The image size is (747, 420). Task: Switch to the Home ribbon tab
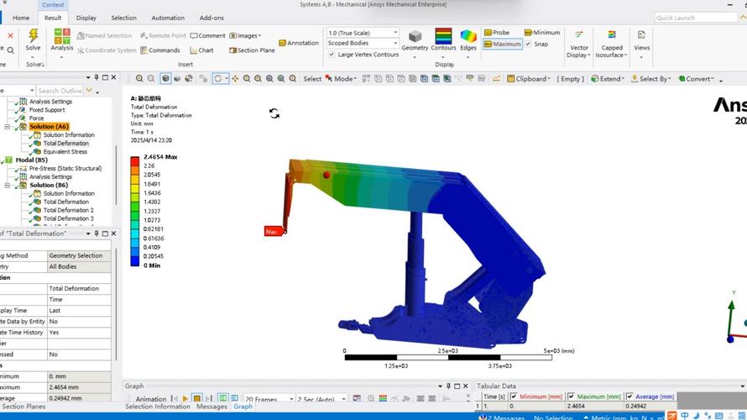21,18
